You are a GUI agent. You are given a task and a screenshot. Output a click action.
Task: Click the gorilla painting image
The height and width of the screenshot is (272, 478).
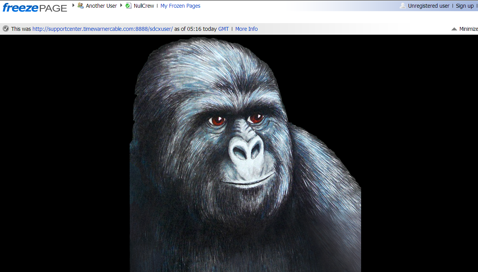(245, 155)
